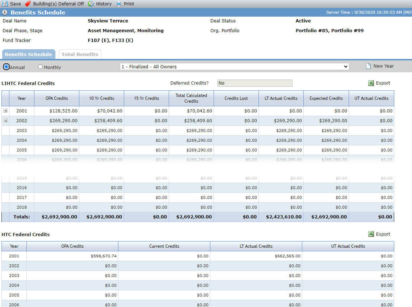Click the Expected Credits column header

click(326, 98)
